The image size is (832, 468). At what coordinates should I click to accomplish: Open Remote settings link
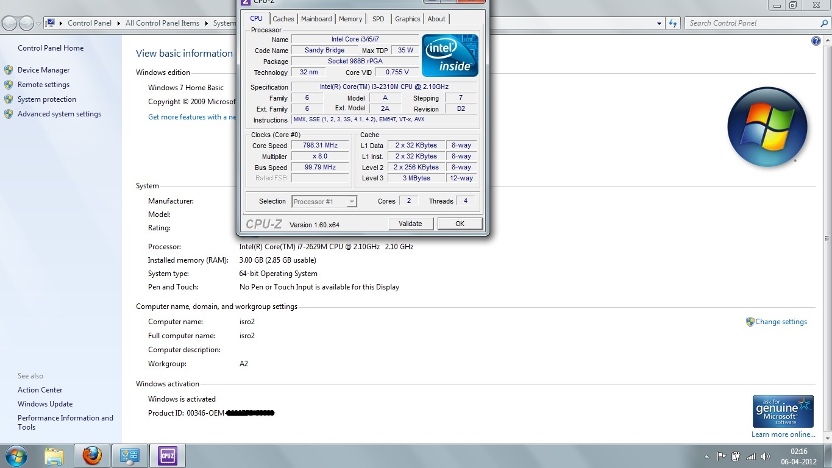pyautogui.click(x=43, y=85)
